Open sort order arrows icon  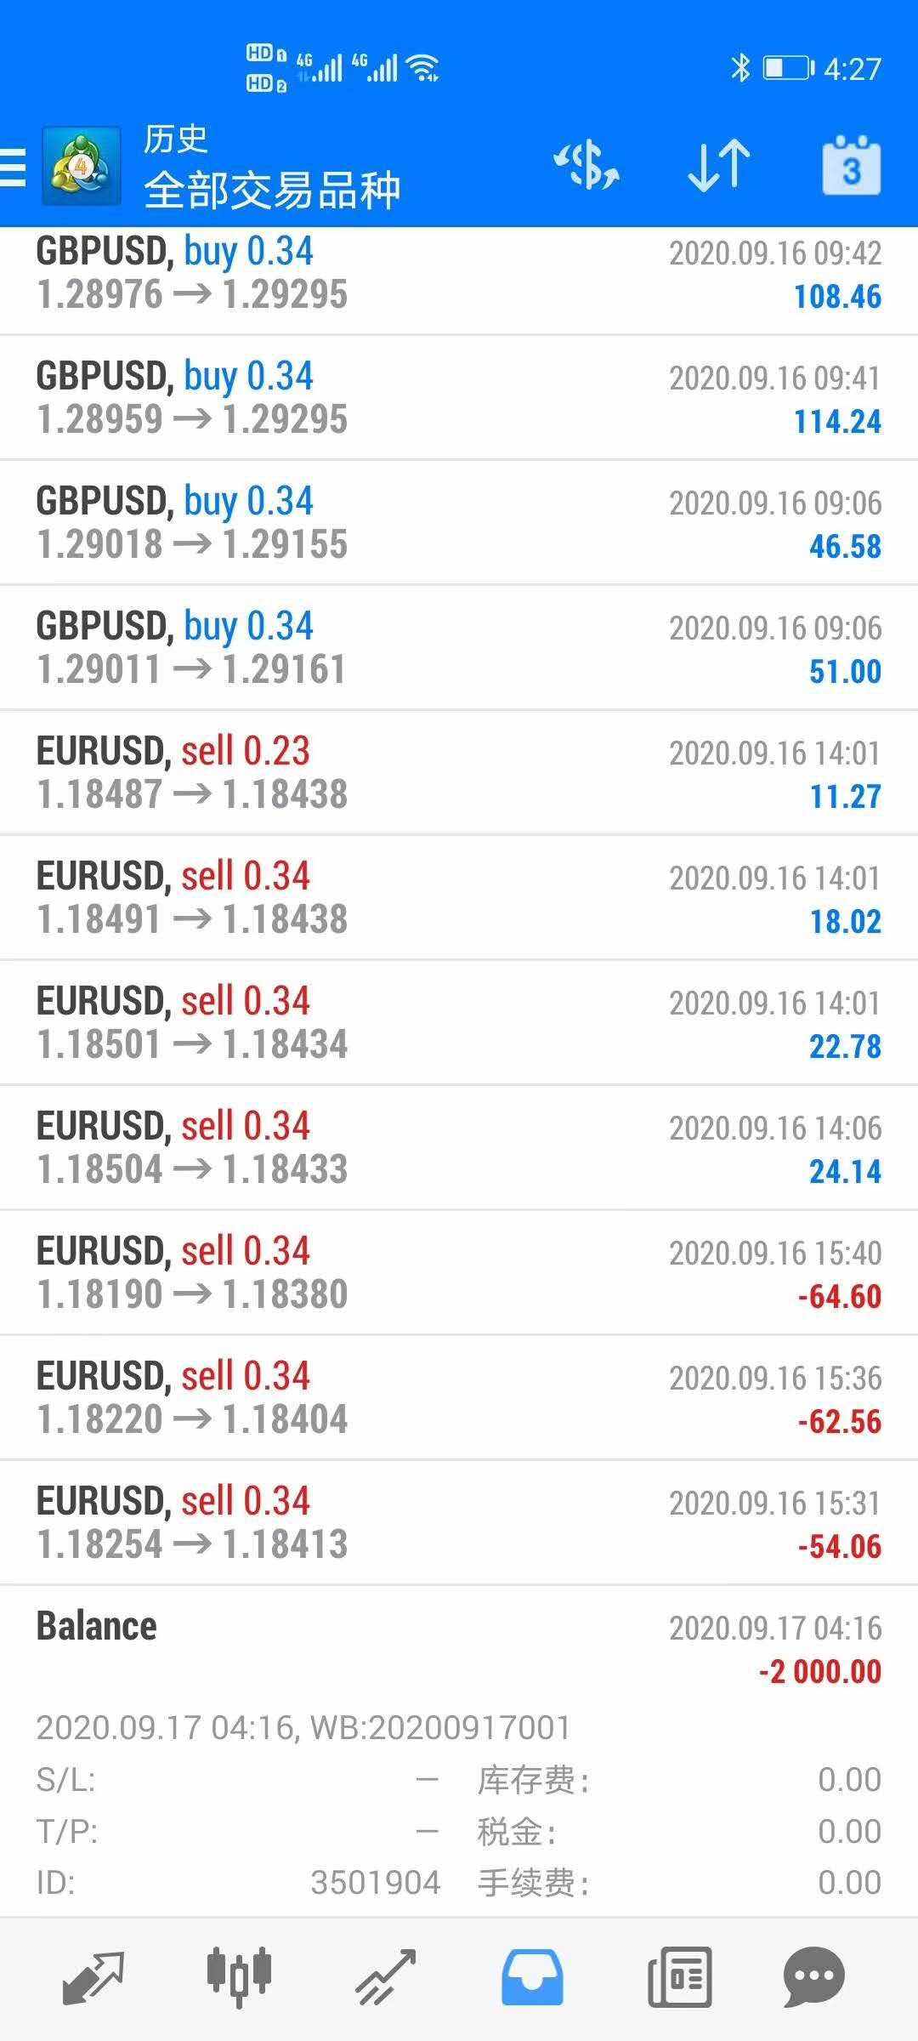(x=719, y=164)
